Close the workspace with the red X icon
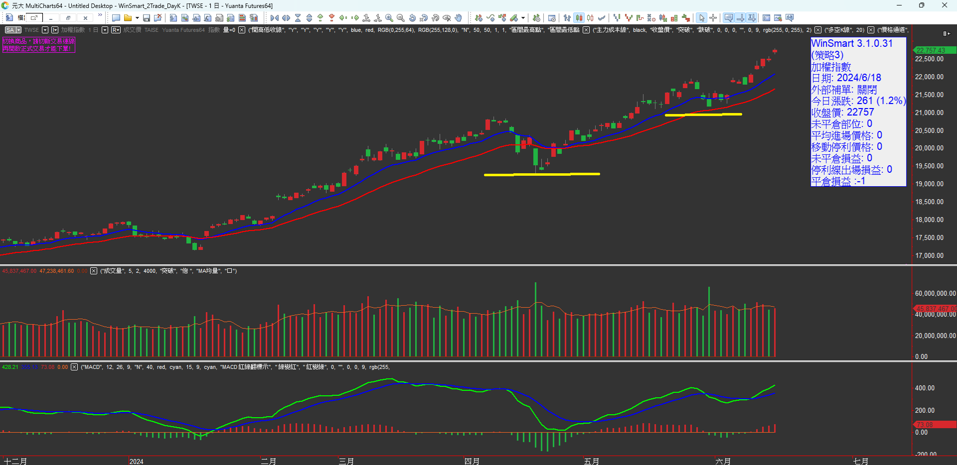 (158, 18)
